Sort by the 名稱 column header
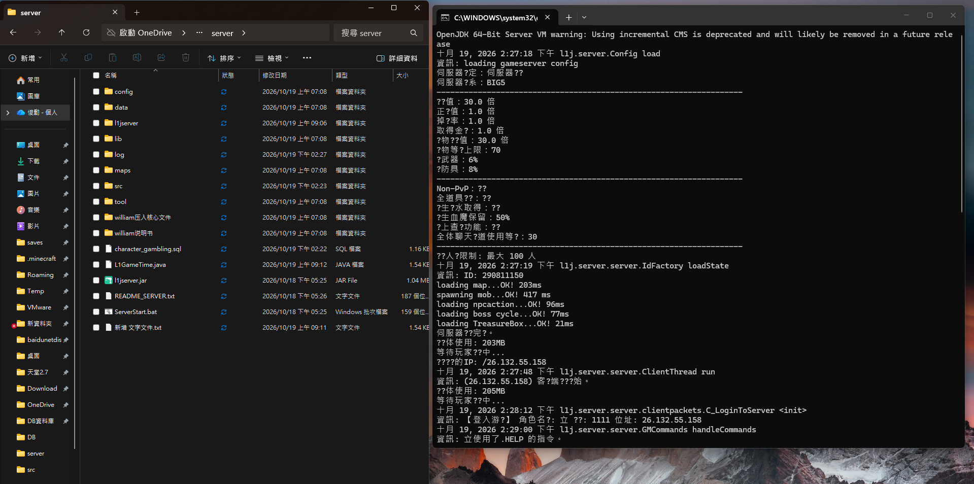The height and width of the screenshot is (484, 974). click(x=154, y=76)
